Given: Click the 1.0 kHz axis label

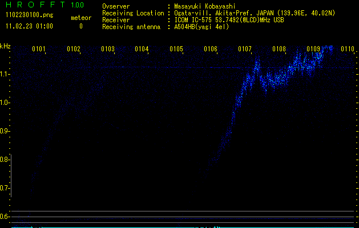Looking at the screenshot, I should pyautogui.click(x=5, y=103).
